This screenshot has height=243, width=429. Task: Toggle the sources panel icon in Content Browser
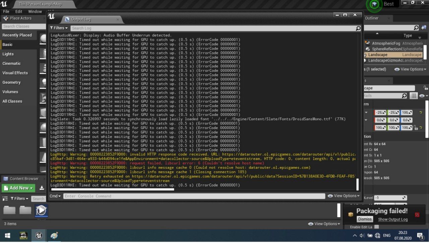pyautogui.click(x=5, y=198)
